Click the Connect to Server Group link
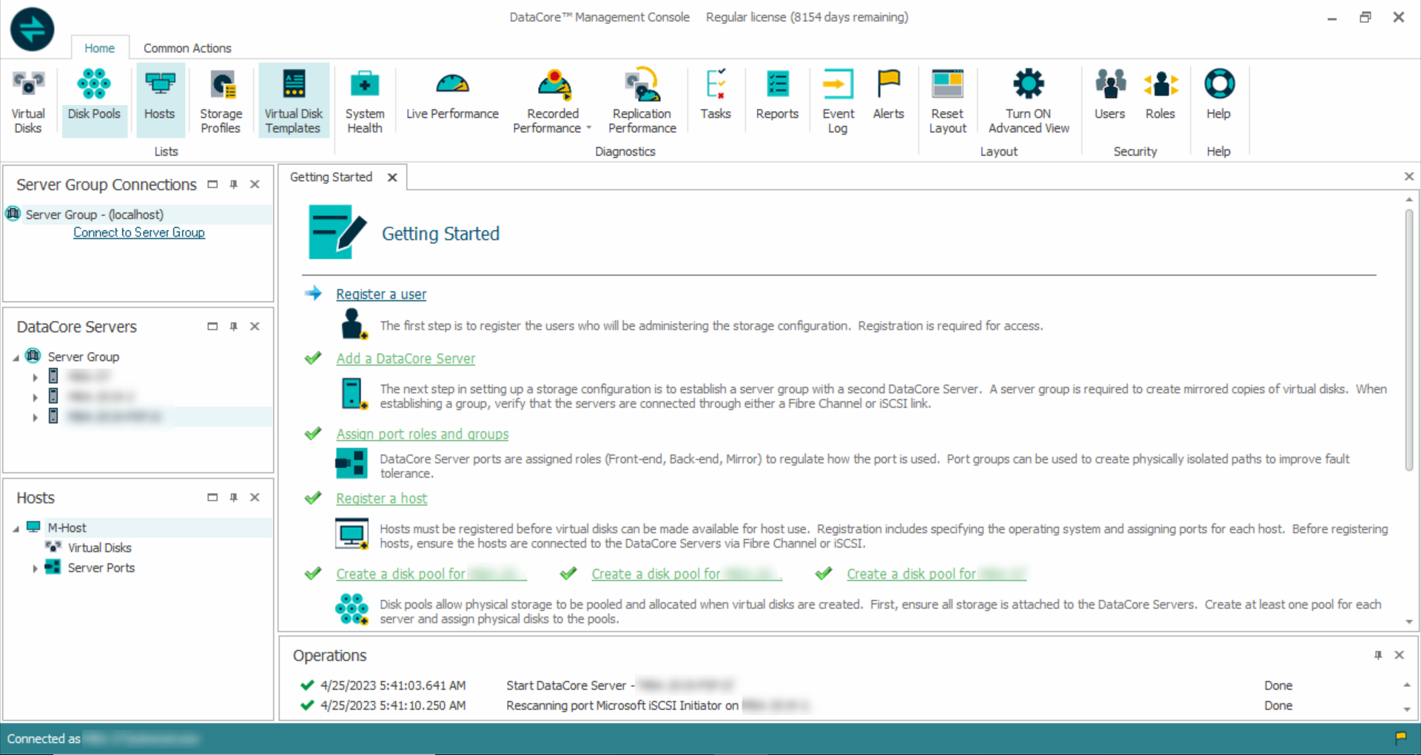 (x=139, y=232)
